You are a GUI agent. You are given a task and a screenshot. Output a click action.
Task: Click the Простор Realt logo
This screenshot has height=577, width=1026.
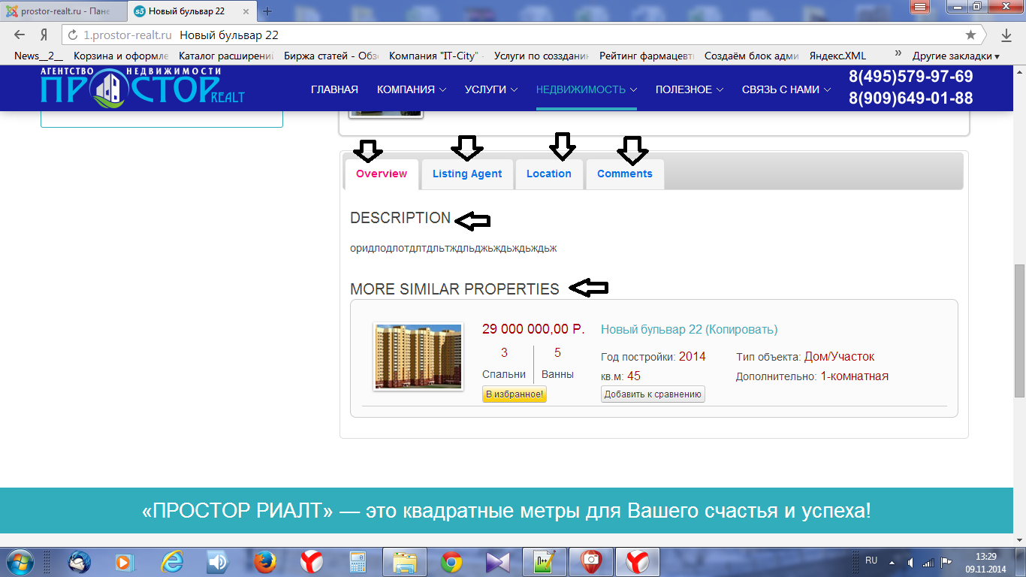click(x=142, y=87)
